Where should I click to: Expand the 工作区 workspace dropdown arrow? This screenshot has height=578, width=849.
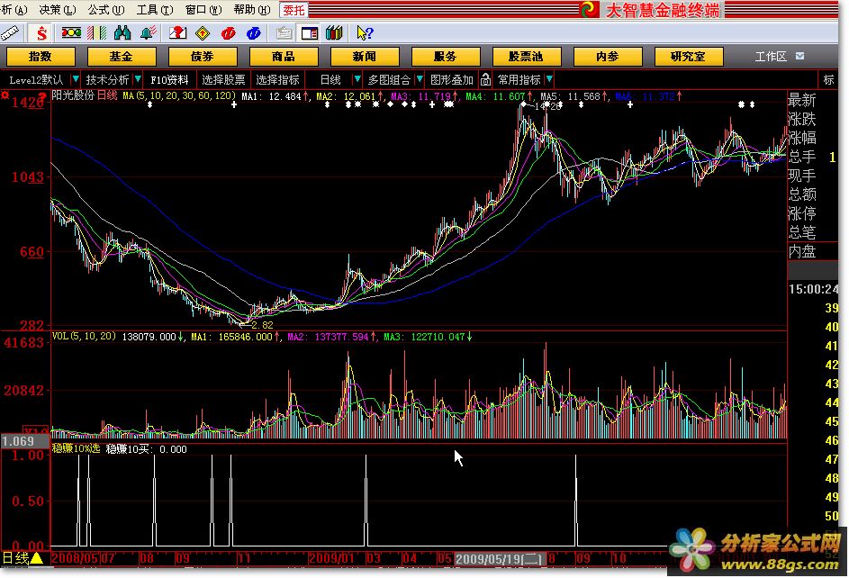pyautogui.click(x=799, y=57)
